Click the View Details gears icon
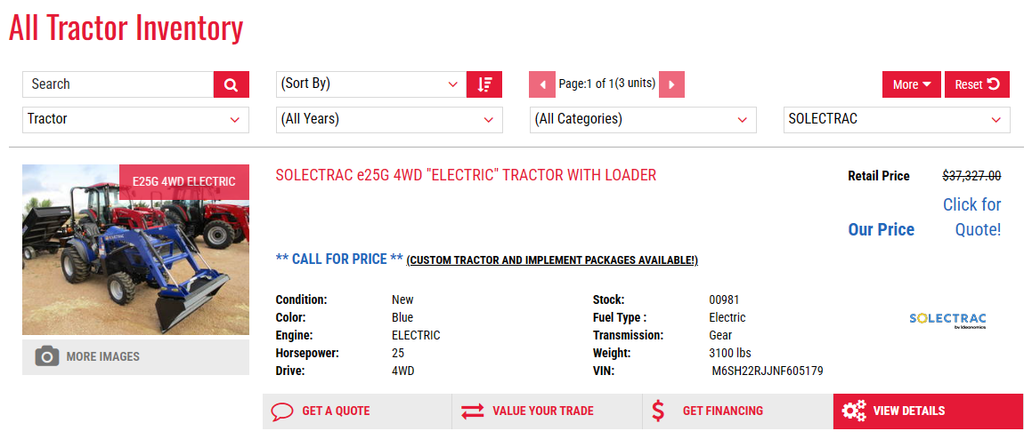Viewport: 1032px width, 447px height. [x=854, y=411]
